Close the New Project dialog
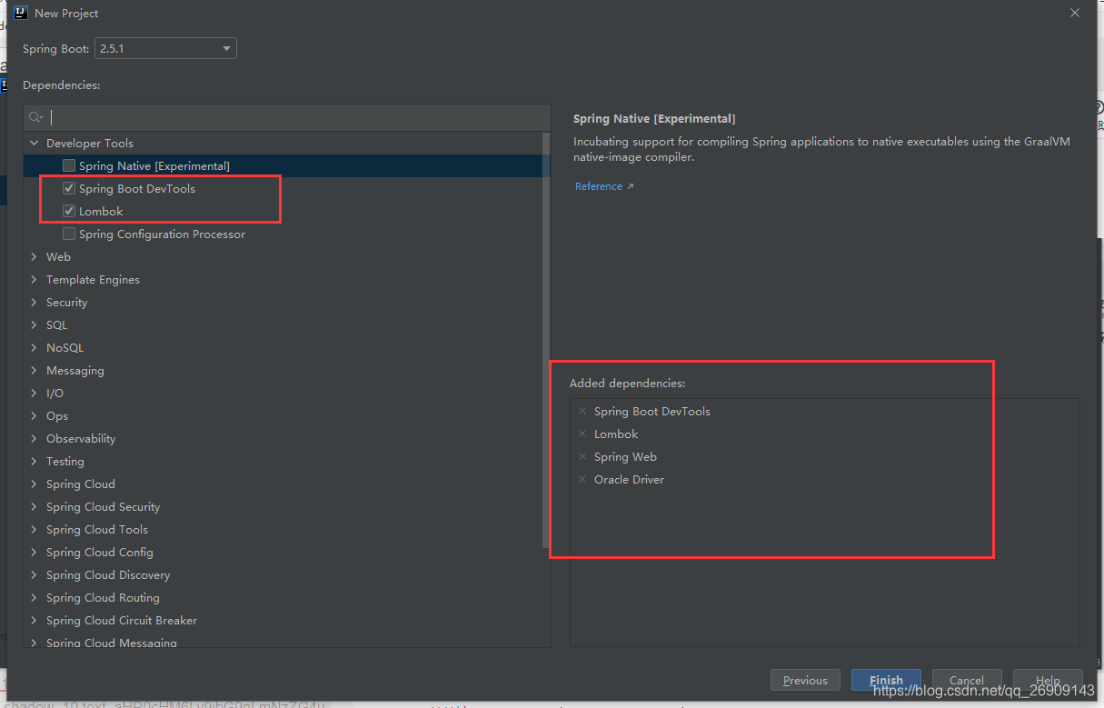Viewport: 1104px width, 708px height. pos(1075,14)
